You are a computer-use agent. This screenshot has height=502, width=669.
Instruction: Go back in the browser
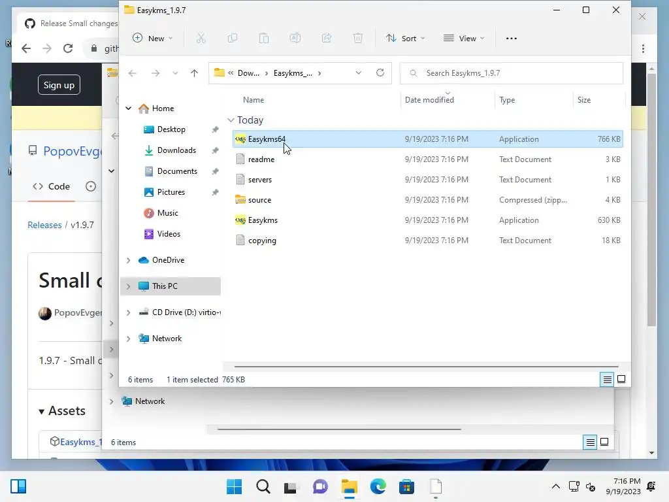26,48
